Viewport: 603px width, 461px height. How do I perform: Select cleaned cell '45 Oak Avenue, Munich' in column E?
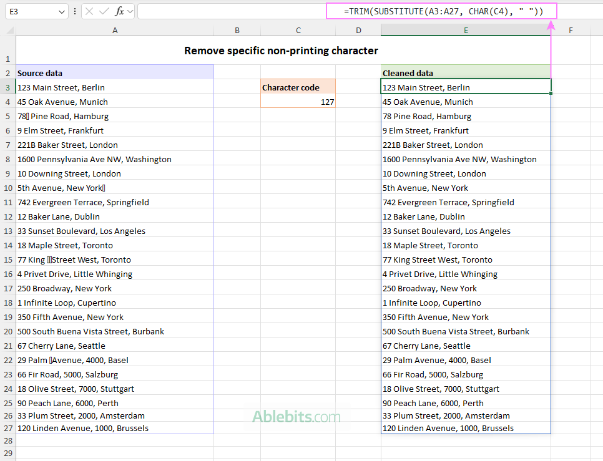pos(466,100)
